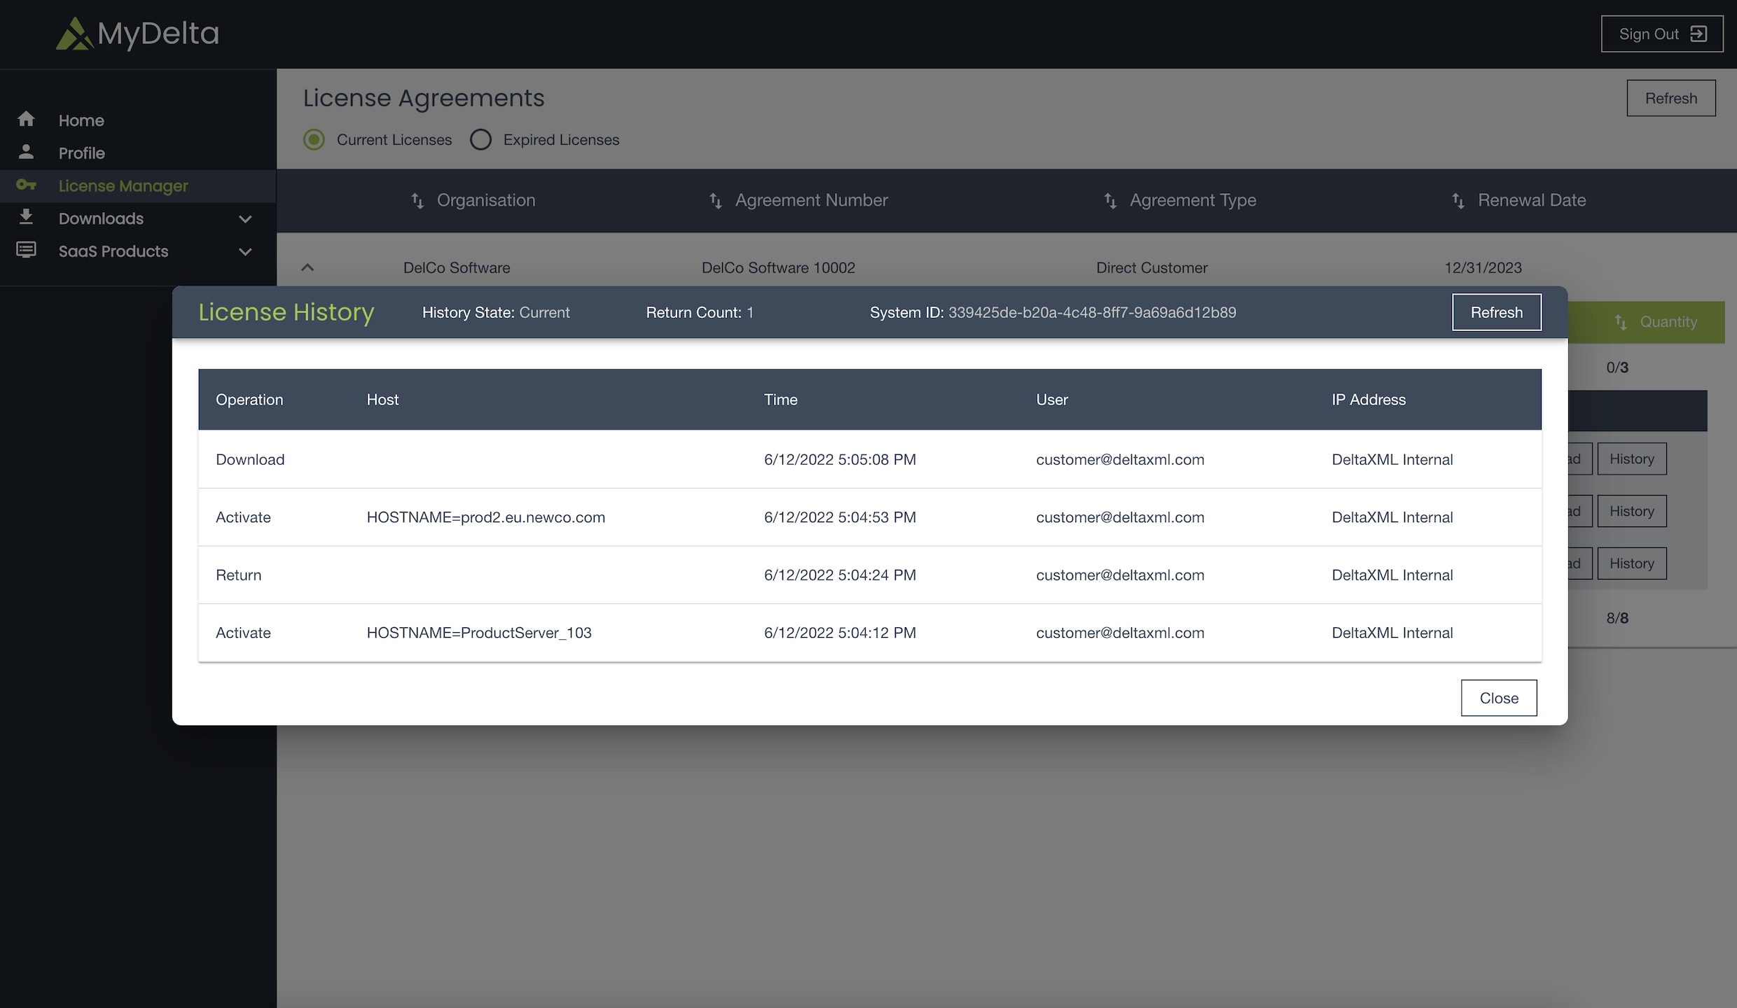Collapse the DelCo Software row chevron
The image size is (1737, 1008).
tap(307, 267)
